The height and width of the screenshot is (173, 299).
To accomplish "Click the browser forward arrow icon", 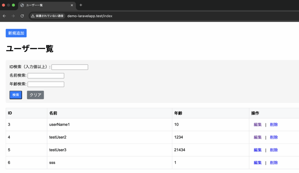I will tap(13, 16).
